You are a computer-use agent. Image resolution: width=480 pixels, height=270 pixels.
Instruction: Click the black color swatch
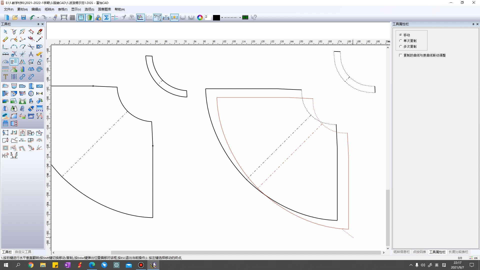(x=216, y=17)
